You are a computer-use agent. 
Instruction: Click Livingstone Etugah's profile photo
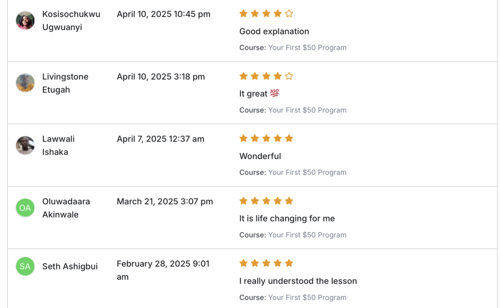click(x=25, y=83)
